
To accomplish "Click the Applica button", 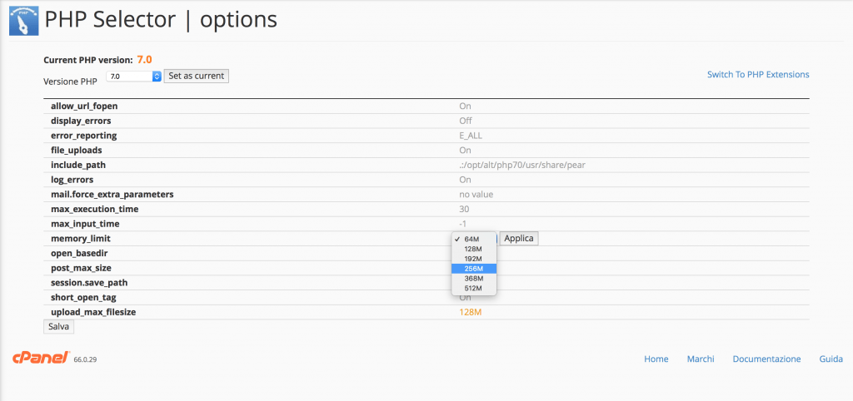I will 519,239.
